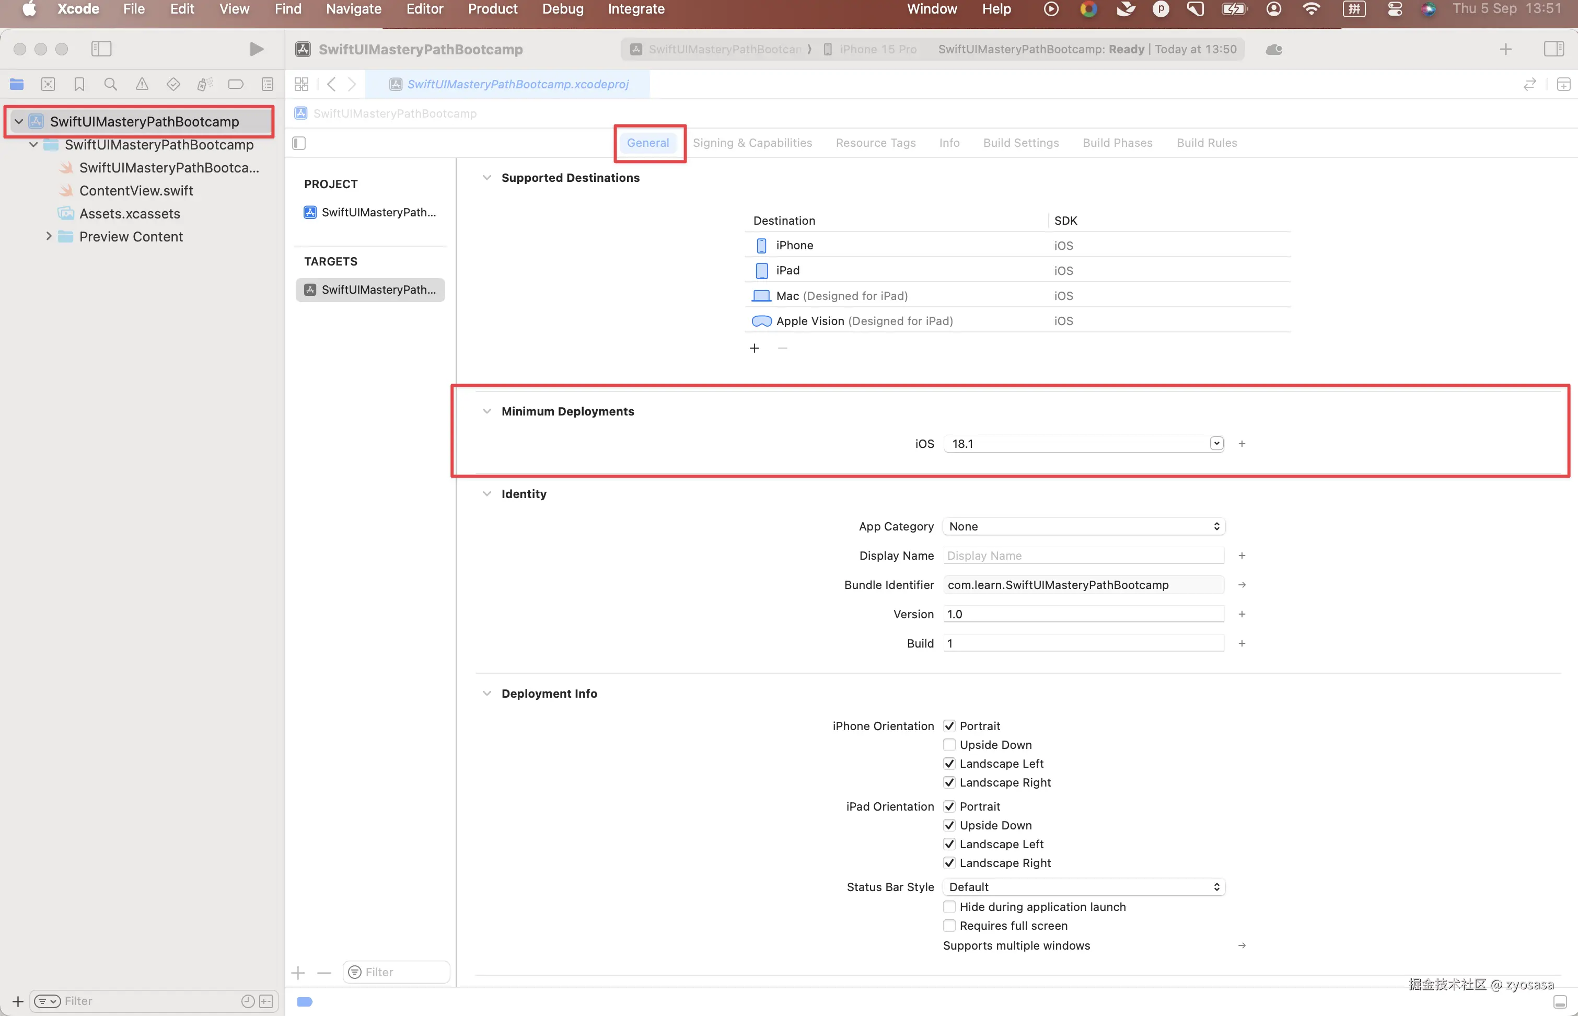Open the Issue navigator warning icon
The height and width of the screenshot is (1016, 1578).
click(142, 85)
